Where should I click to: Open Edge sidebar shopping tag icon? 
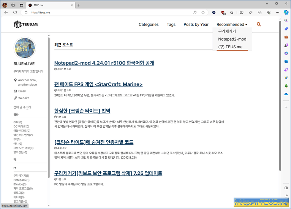pos(286,28)
